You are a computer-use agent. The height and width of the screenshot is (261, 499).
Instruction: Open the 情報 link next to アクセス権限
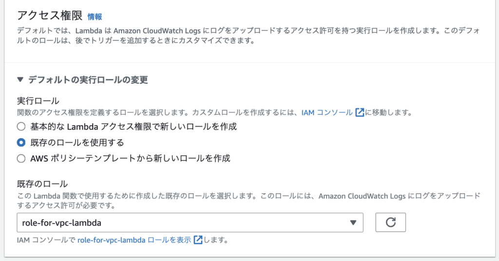pos(95,17)
